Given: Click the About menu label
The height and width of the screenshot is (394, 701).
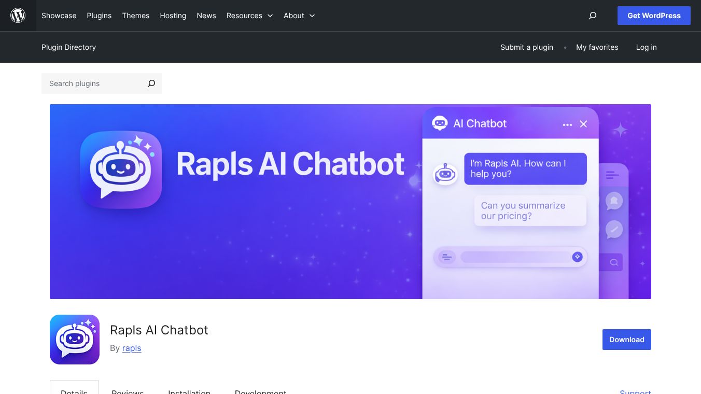Looking at the screenshot, I should click(294, 16).
